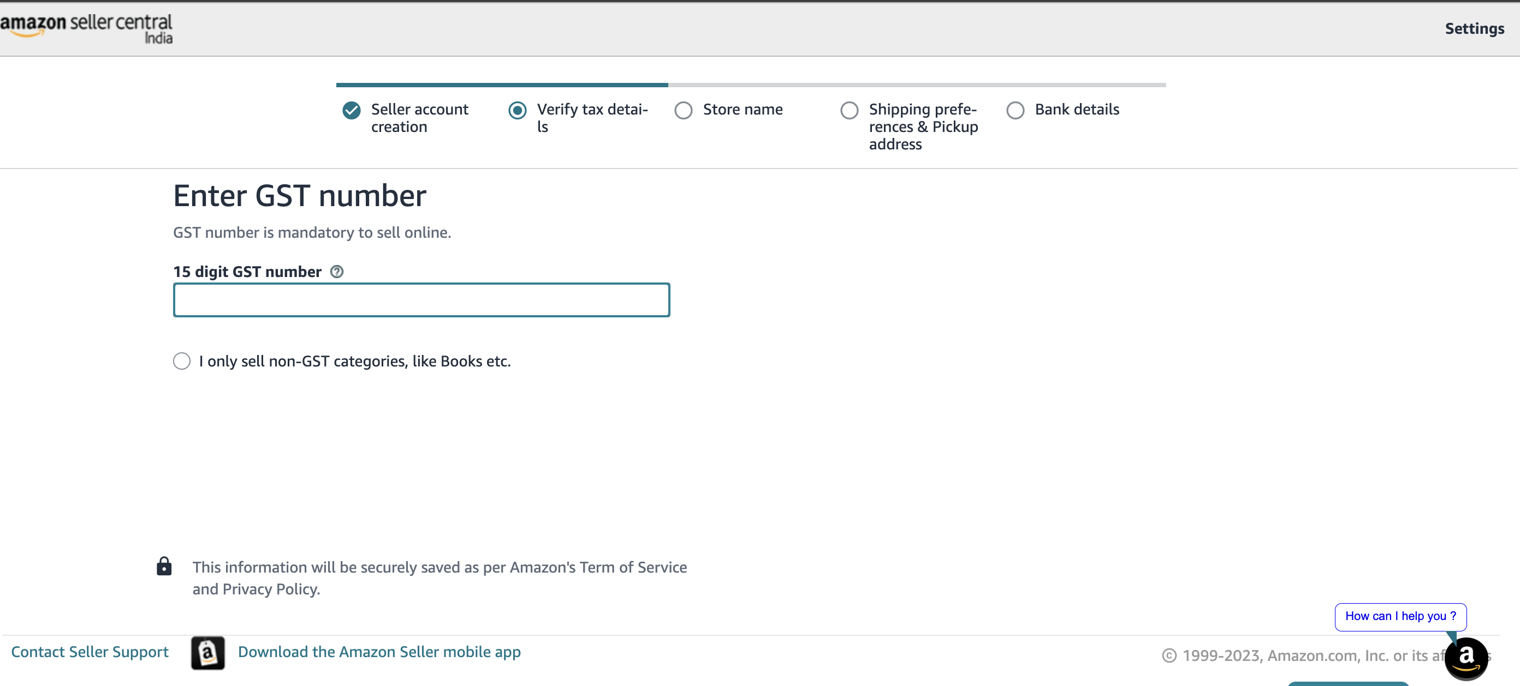Image resolution: width=1520 pixels, height=686 pixels.
Task: Click the Amazon Seller Central India logo
Action: (x=87, y=28)
